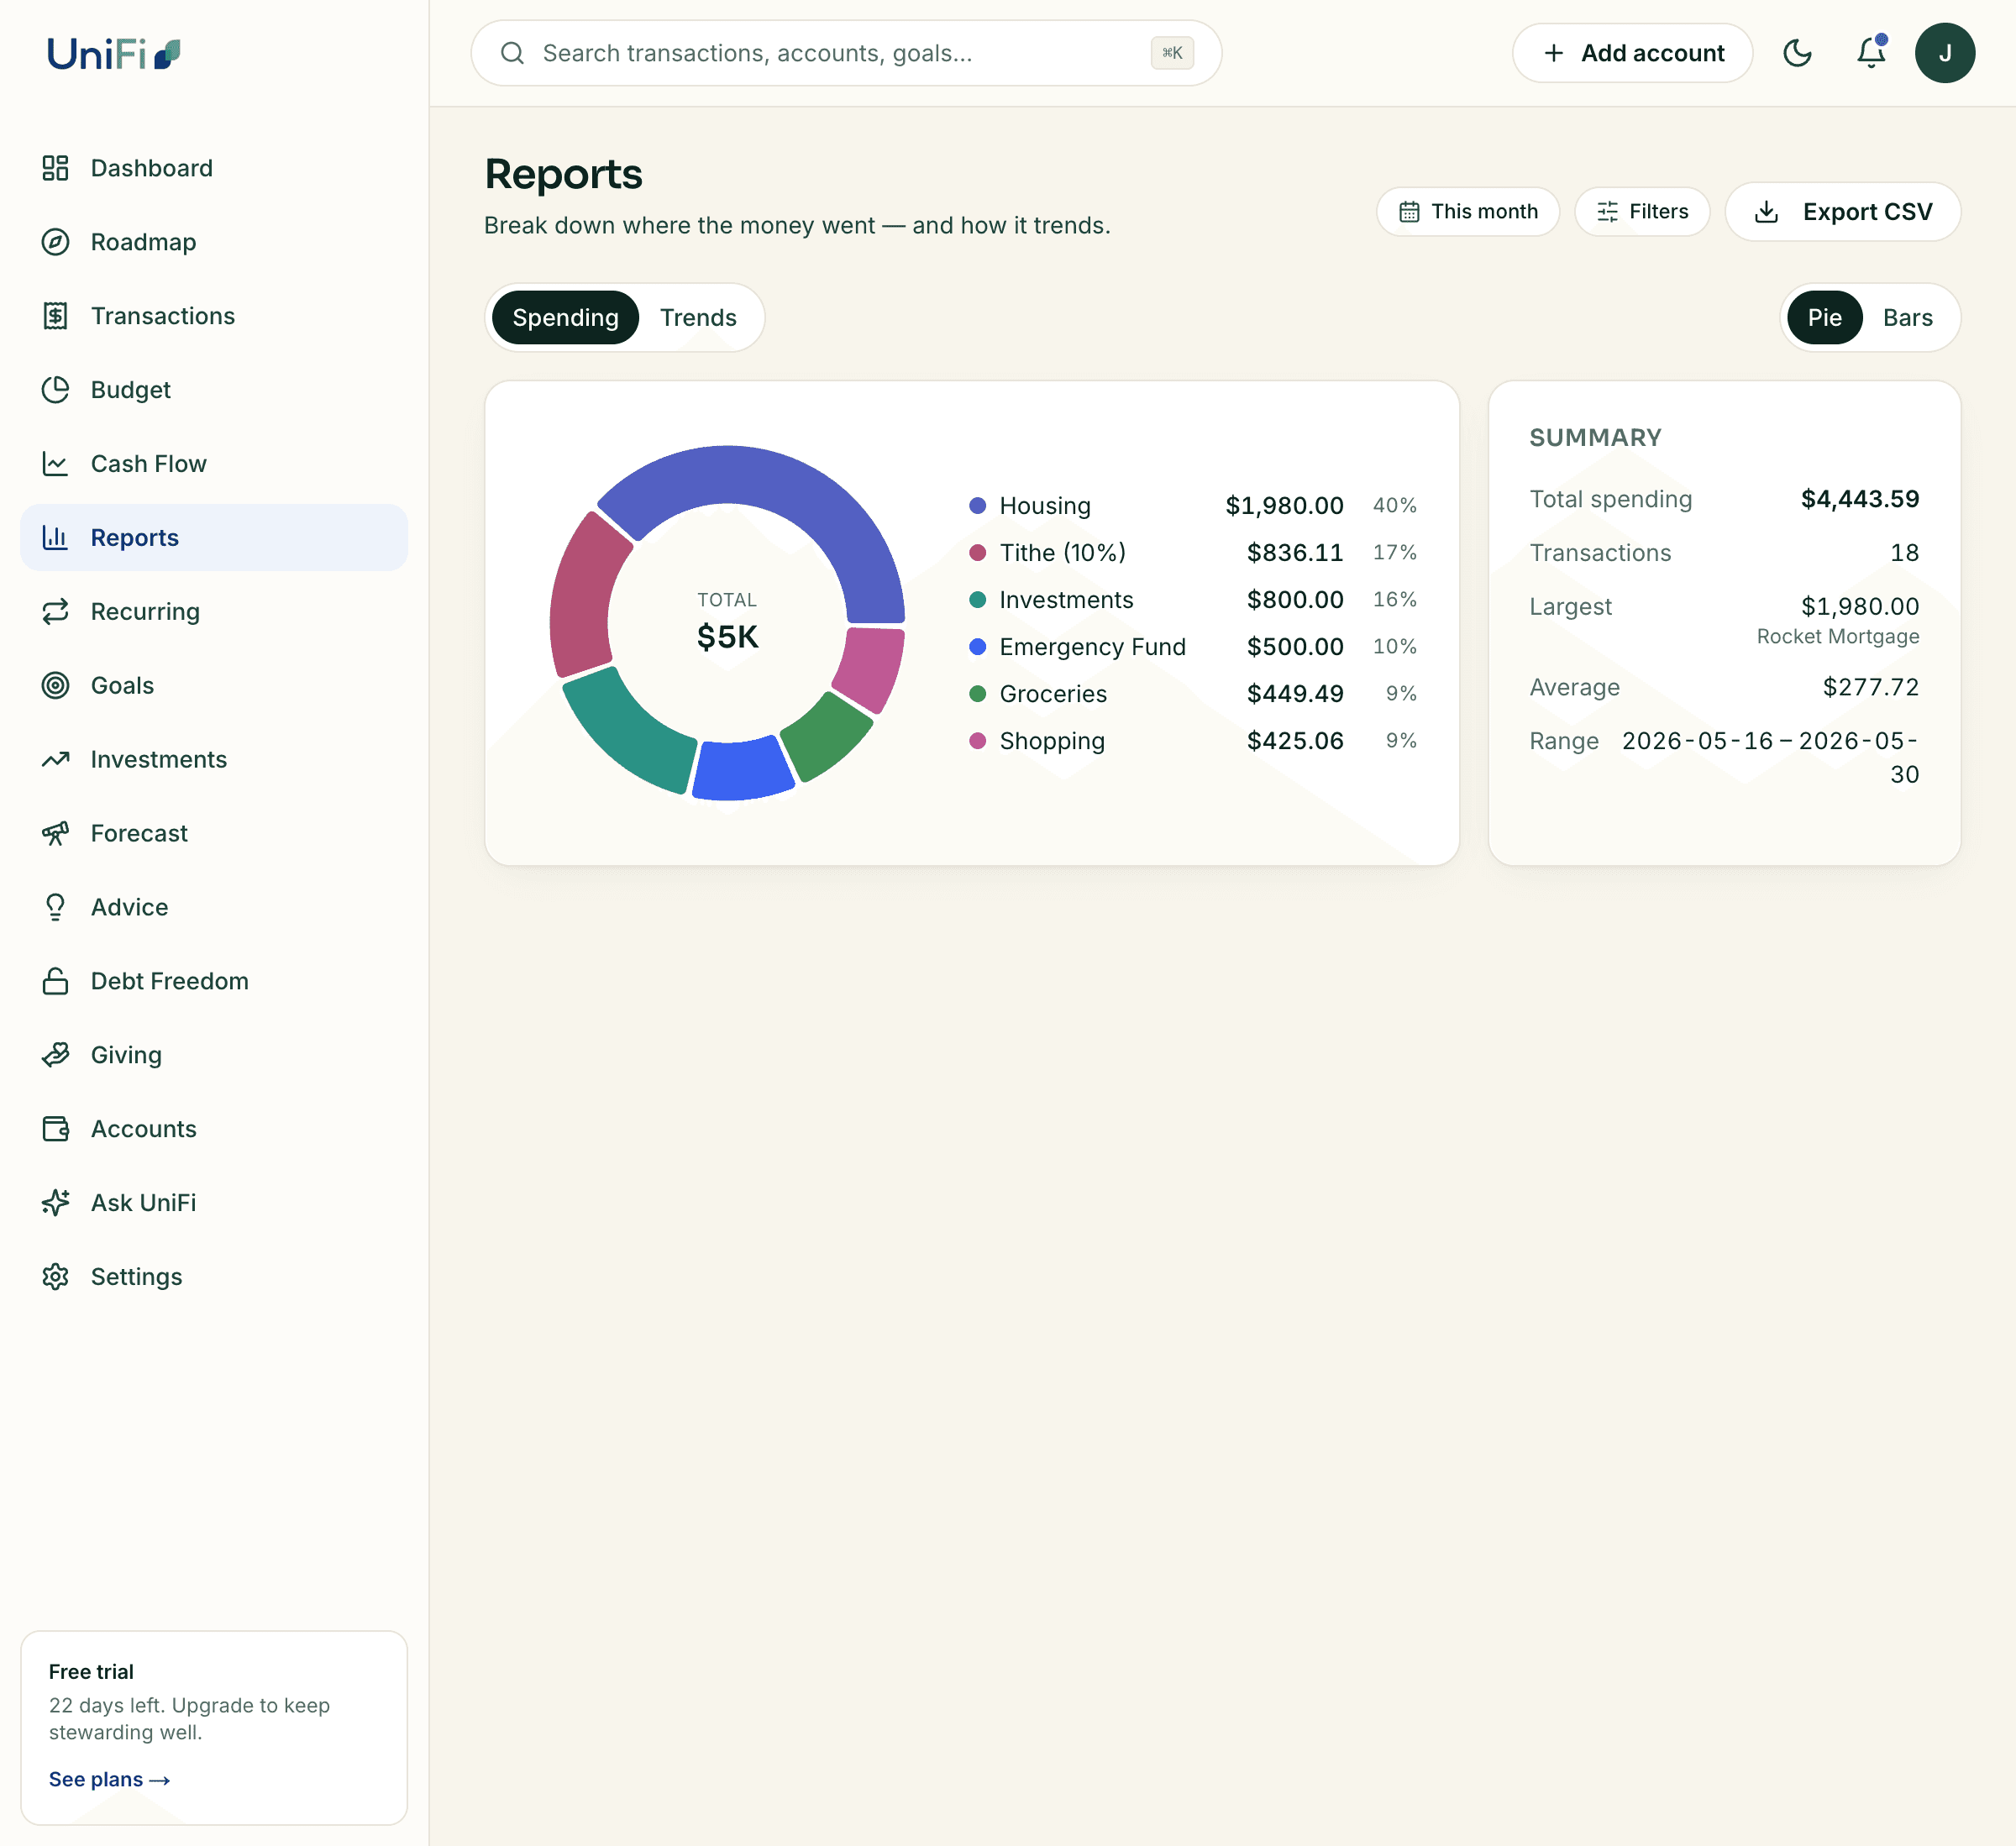Click the Recurring loop arrows icon

click(x=55, y=612)
